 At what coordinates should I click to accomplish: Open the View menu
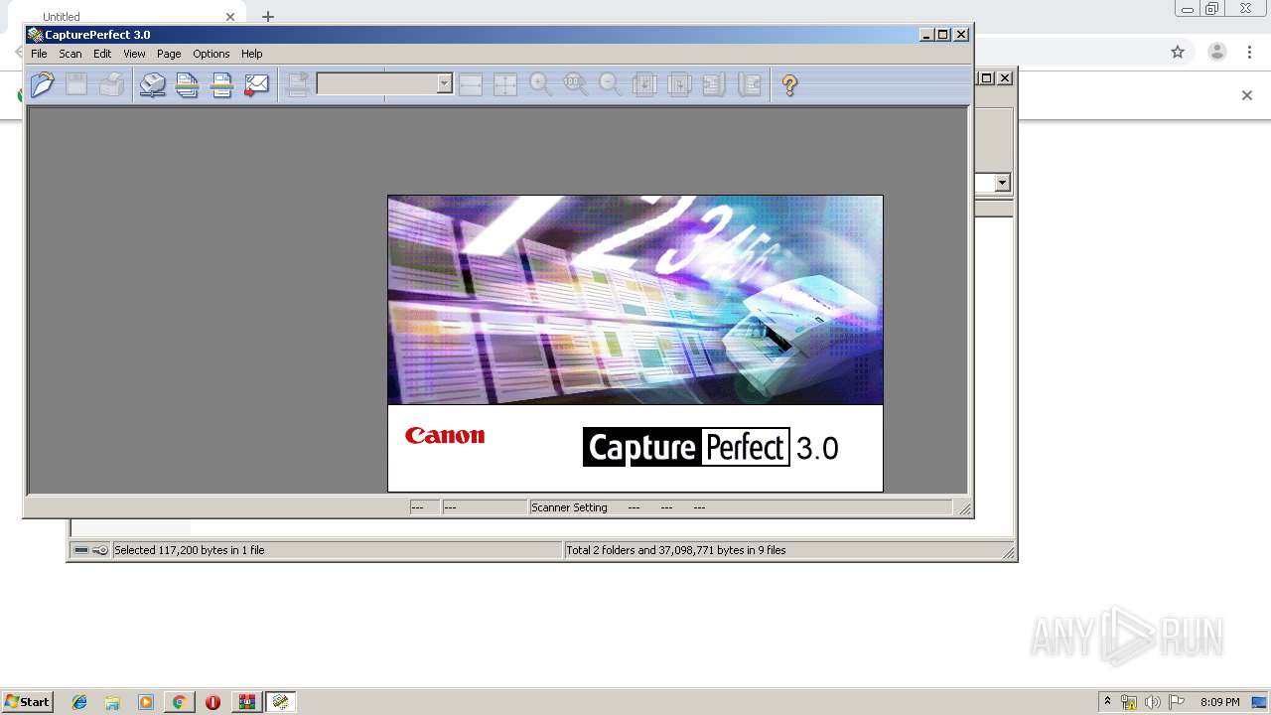134,54
